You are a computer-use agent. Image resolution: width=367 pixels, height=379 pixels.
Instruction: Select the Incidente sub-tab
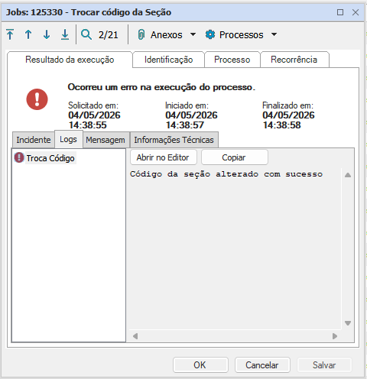click(34, 140)
